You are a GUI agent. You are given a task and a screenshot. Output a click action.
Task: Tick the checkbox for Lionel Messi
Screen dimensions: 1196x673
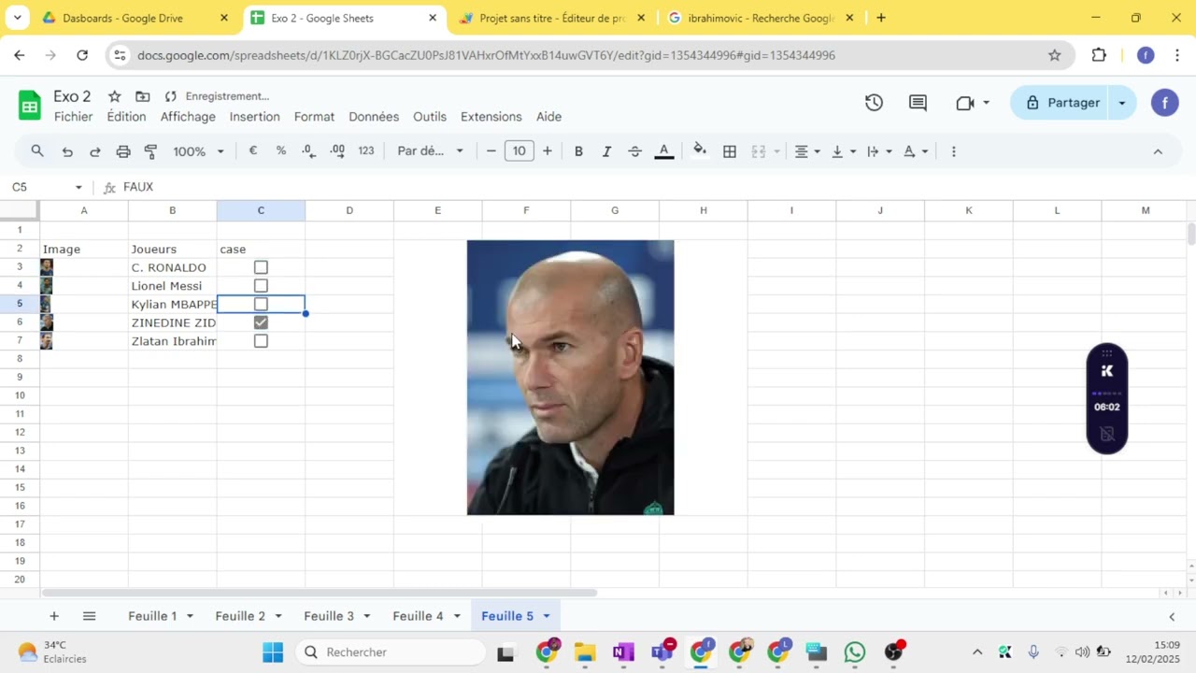click(x=261, y=286)
